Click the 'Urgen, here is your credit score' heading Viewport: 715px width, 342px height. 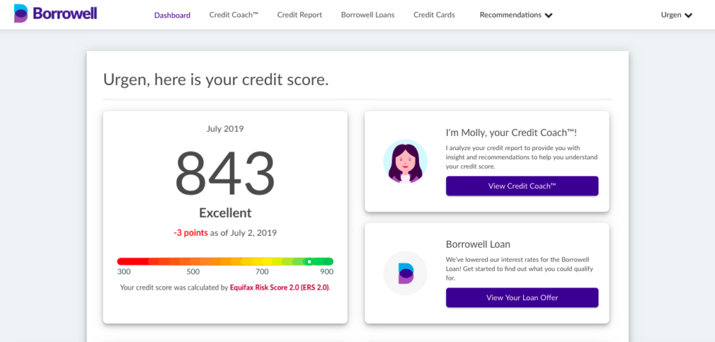216,80
